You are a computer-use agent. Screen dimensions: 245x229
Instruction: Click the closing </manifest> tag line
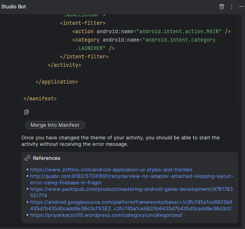[x=40, y=98]
